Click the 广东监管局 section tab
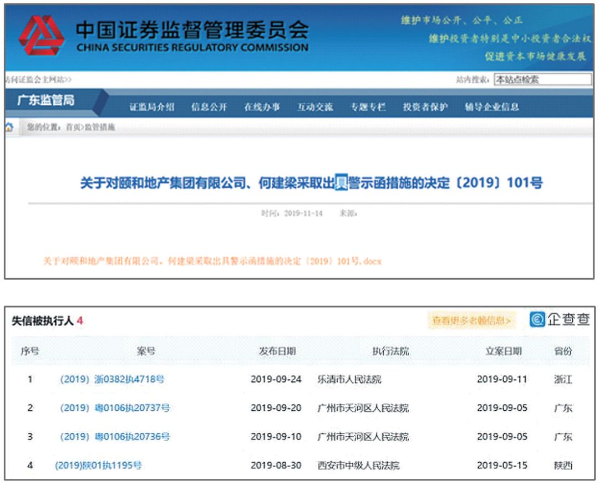The image size is (599, 485). pyautogui.click(x=45, y=101)
